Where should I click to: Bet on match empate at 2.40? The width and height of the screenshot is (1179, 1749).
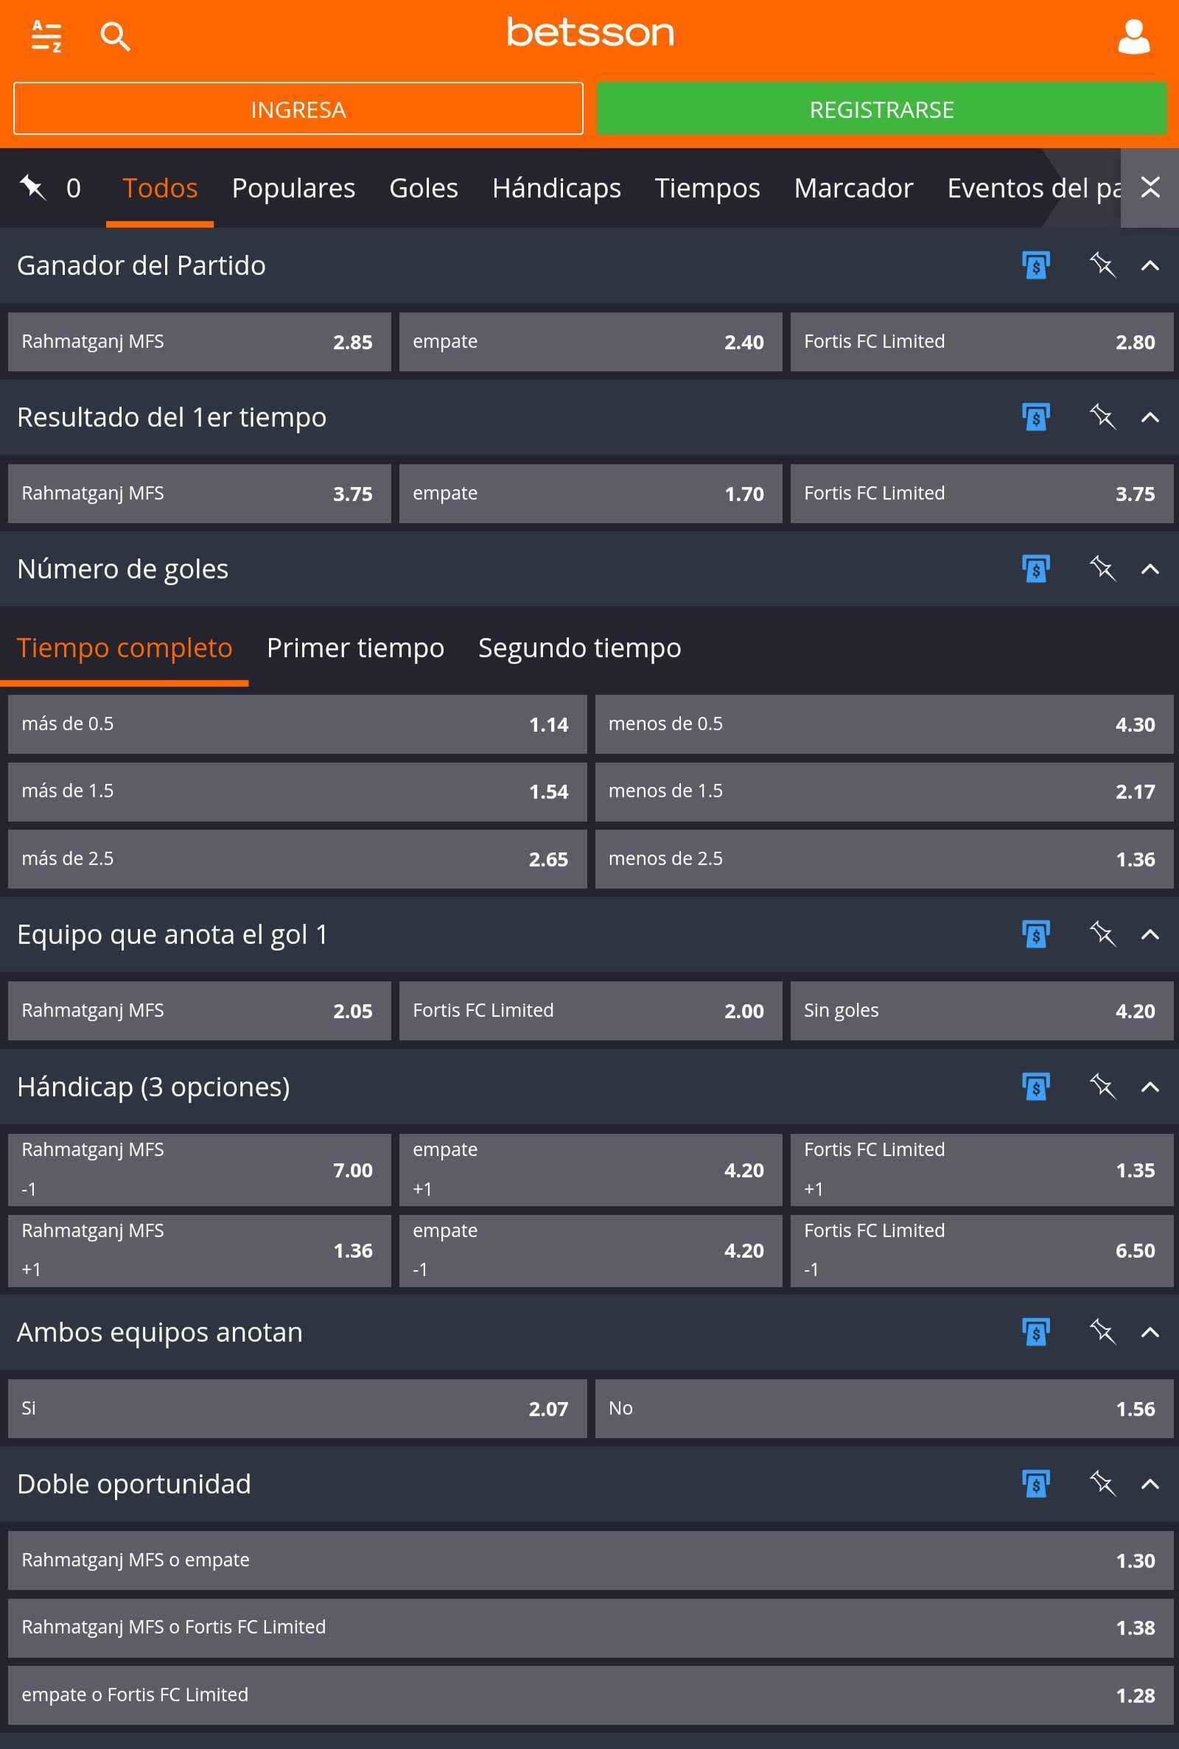(x=590, y=342)
